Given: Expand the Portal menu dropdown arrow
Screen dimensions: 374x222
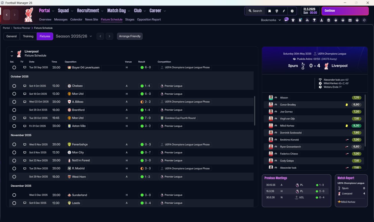Looking at the screenshot, I should click(53, 11).
